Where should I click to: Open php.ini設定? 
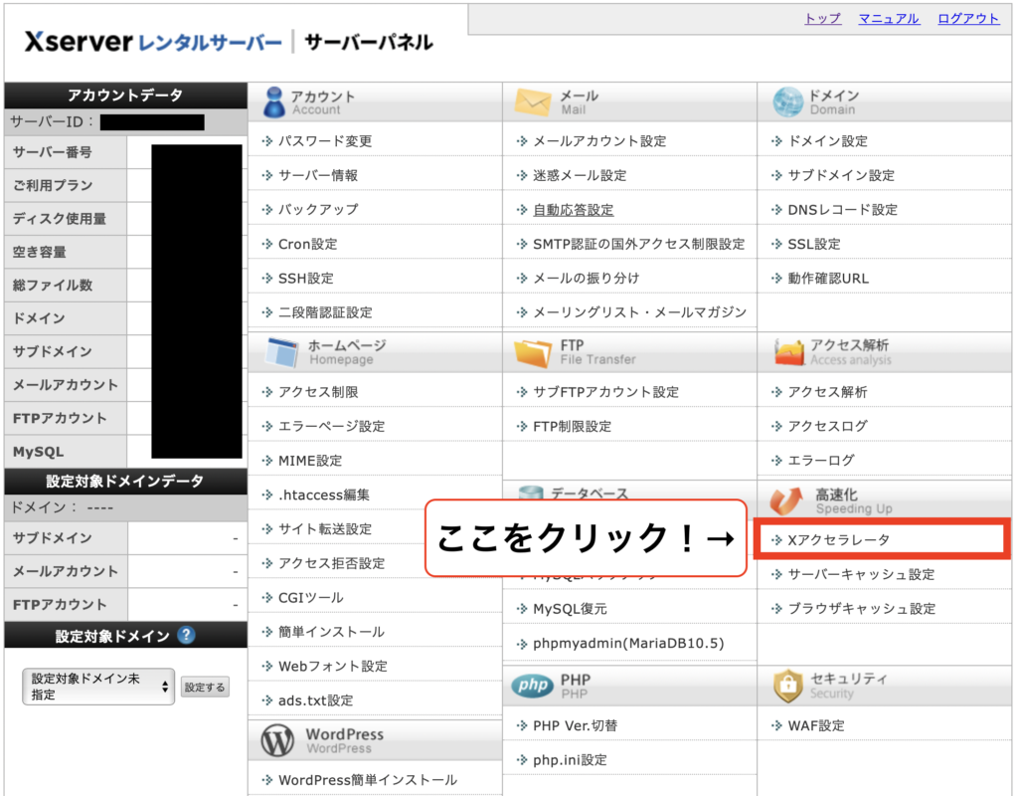point(570,759)
